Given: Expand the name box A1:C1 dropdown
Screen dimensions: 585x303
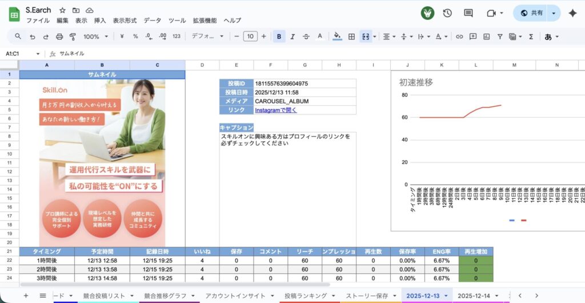Looking at the screenshot, I should tap(38, 54).
